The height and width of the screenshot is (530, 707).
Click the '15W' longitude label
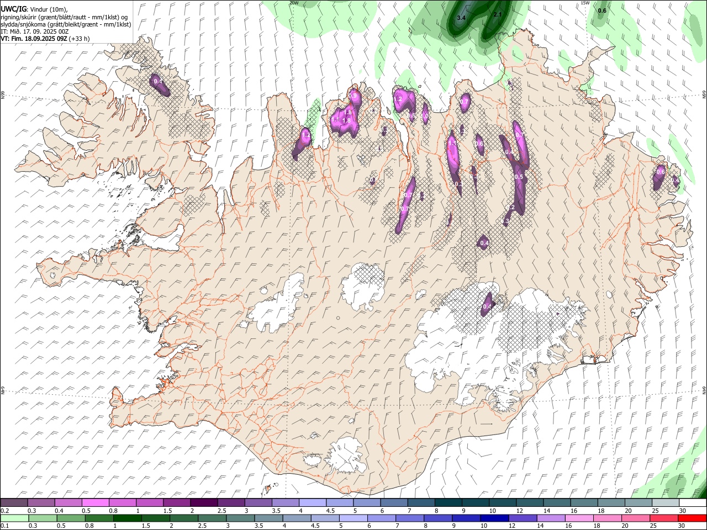coord(585,3)
